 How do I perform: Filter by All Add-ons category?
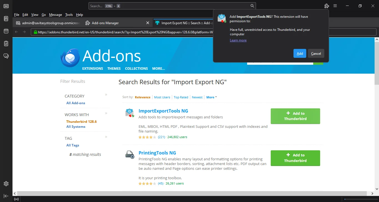tap(76, 103)
